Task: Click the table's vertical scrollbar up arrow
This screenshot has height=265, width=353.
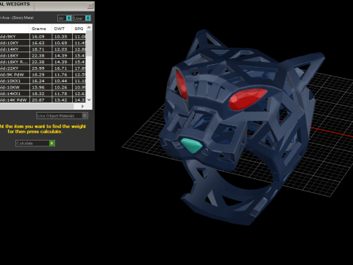Action: pyautogui.click(x=89, y=27)
